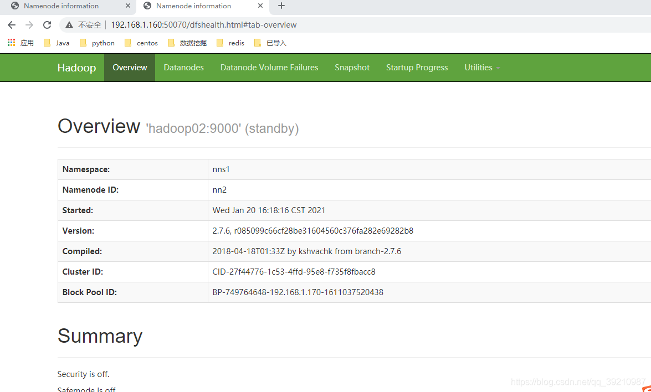Click the Summary section heading
Viewport: 651px width, 392px height.
coord(100,336)
